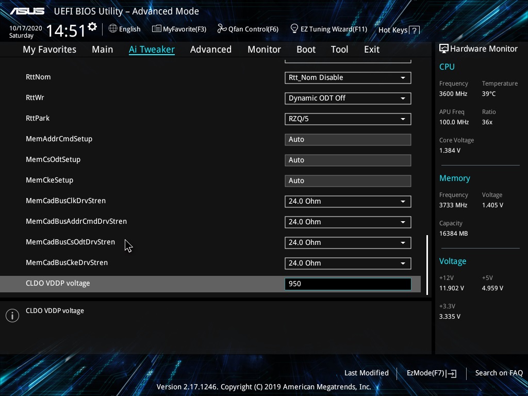
Task: Click the CLDO VDDP voltage 950 field
Action: tap(348, 284)
